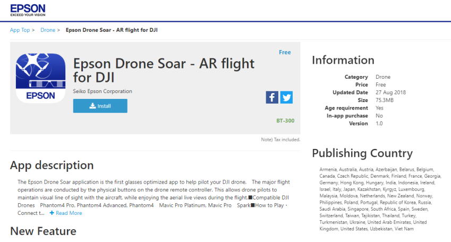This screenshot has height=242, width=451.
Task: Click the current page breadcrumb title
Action: pos(112,30)
